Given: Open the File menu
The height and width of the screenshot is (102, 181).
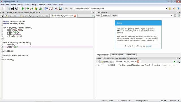Looking at the screenshot, I should [x=3, y=5].
